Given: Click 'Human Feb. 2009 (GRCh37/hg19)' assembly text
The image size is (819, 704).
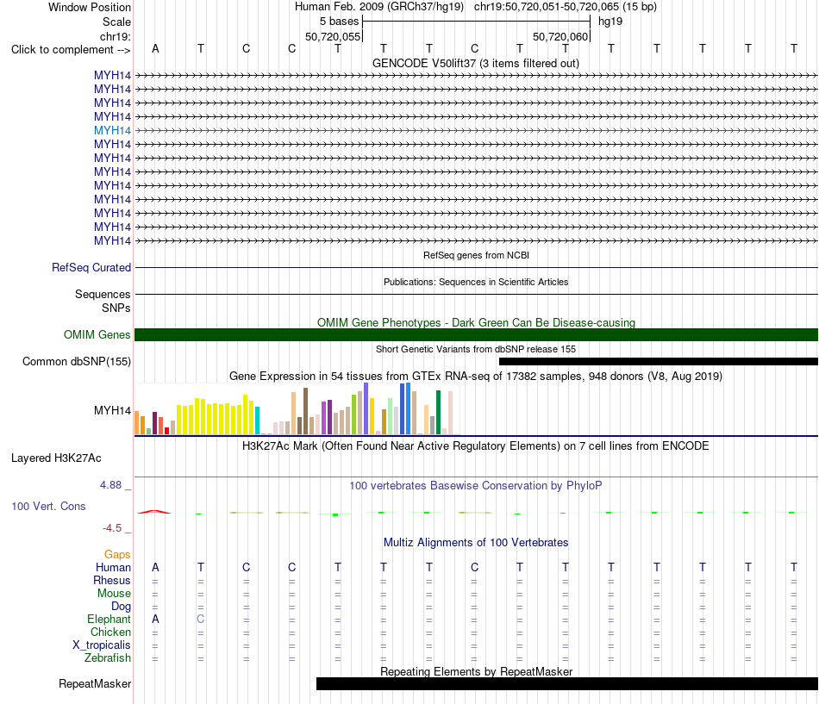Looking at the screenshot, I should coord(379,7).
